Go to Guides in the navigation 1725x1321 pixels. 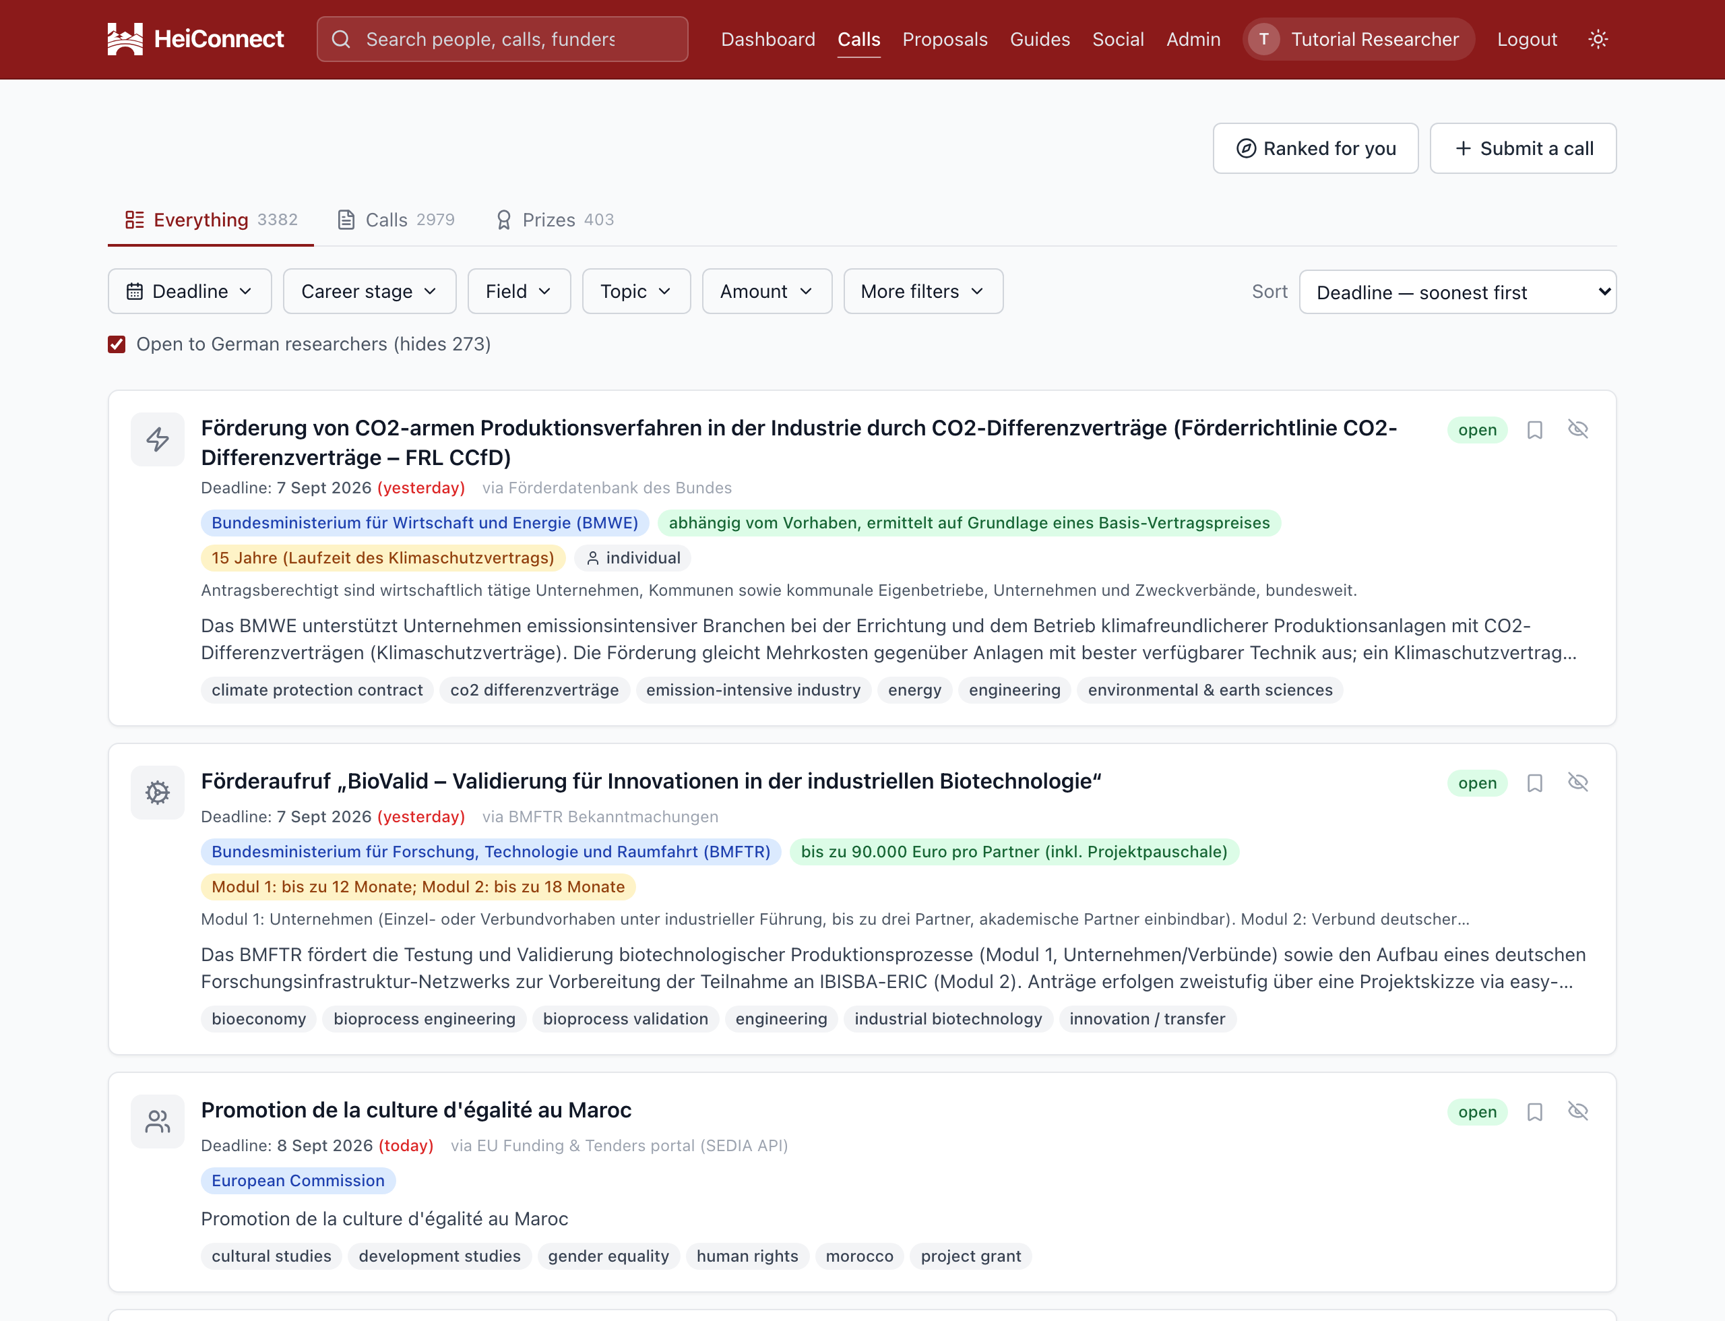coord(1040,39)
